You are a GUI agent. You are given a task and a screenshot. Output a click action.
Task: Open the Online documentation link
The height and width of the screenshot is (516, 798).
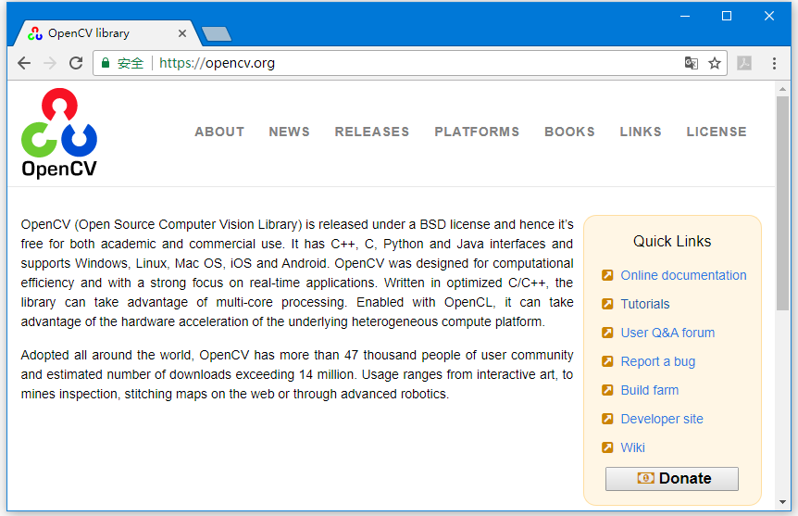pos(683,275)
